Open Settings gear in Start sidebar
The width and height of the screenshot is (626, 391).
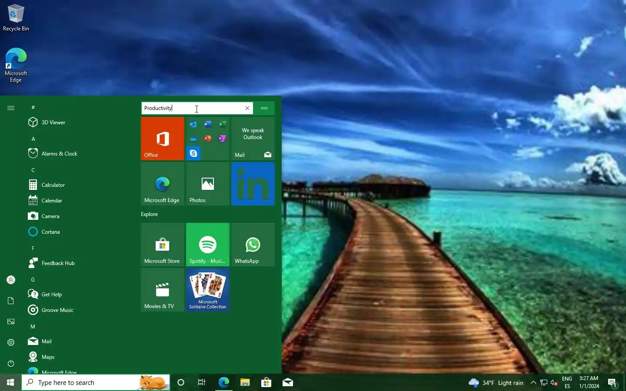11,342
